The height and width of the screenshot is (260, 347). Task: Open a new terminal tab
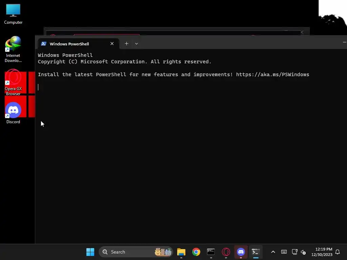127,44
